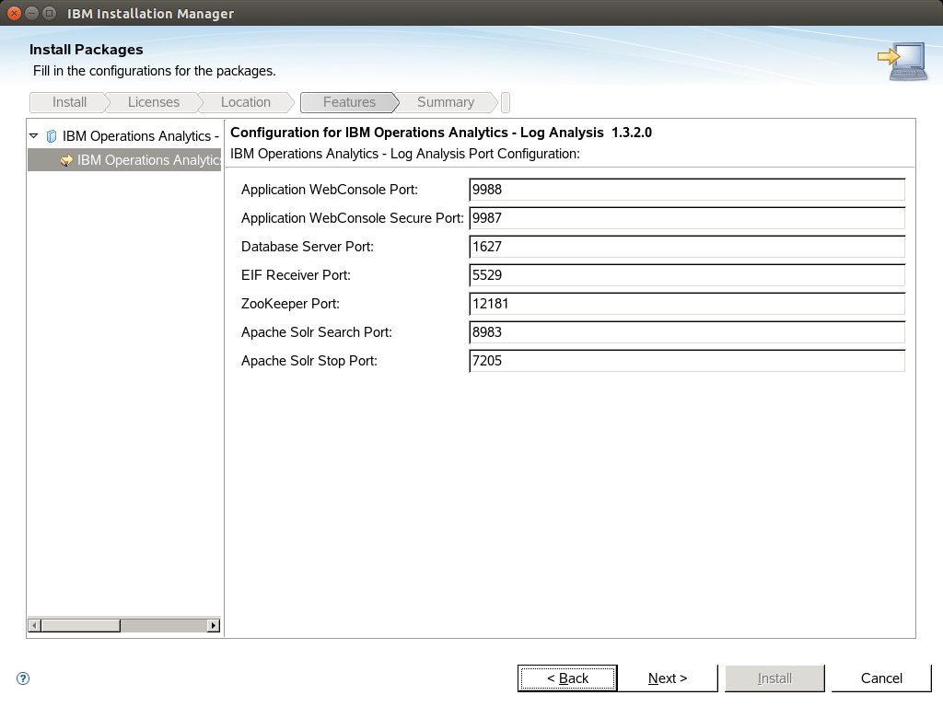
Task: Collapse the IBM Operations Analytics tree node
Action: point(34,136)
